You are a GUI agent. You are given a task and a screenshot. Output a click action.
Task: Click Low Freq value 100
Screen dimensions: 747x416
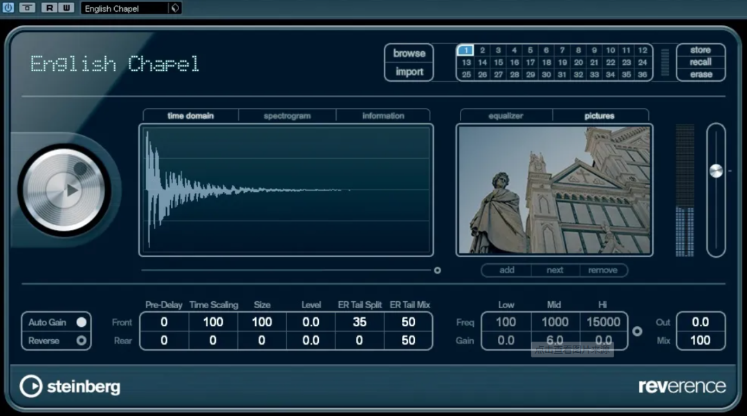pyautogui.click(x=506, y=322)
